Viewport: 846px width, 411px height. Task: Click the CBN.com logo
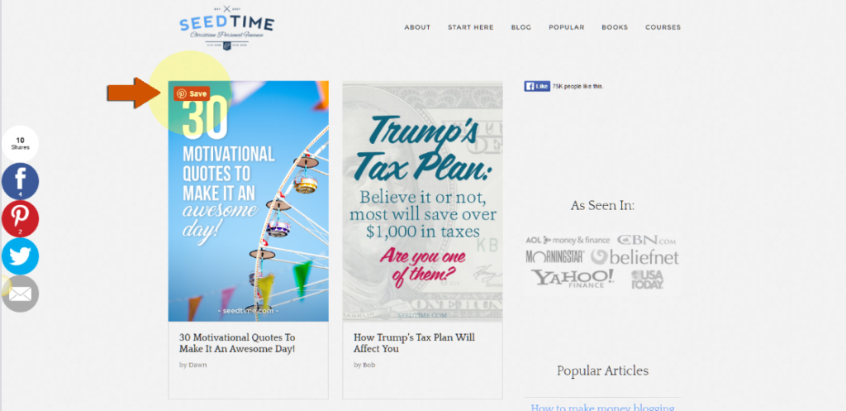tap(646, 240)
